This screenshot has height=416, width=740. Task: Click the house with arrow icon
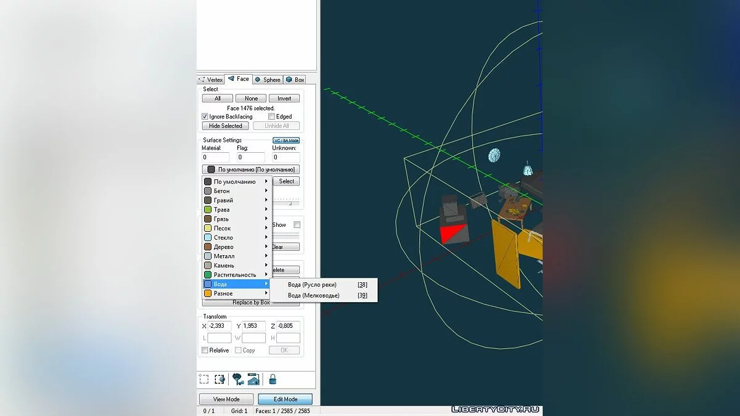coord(253,379)
